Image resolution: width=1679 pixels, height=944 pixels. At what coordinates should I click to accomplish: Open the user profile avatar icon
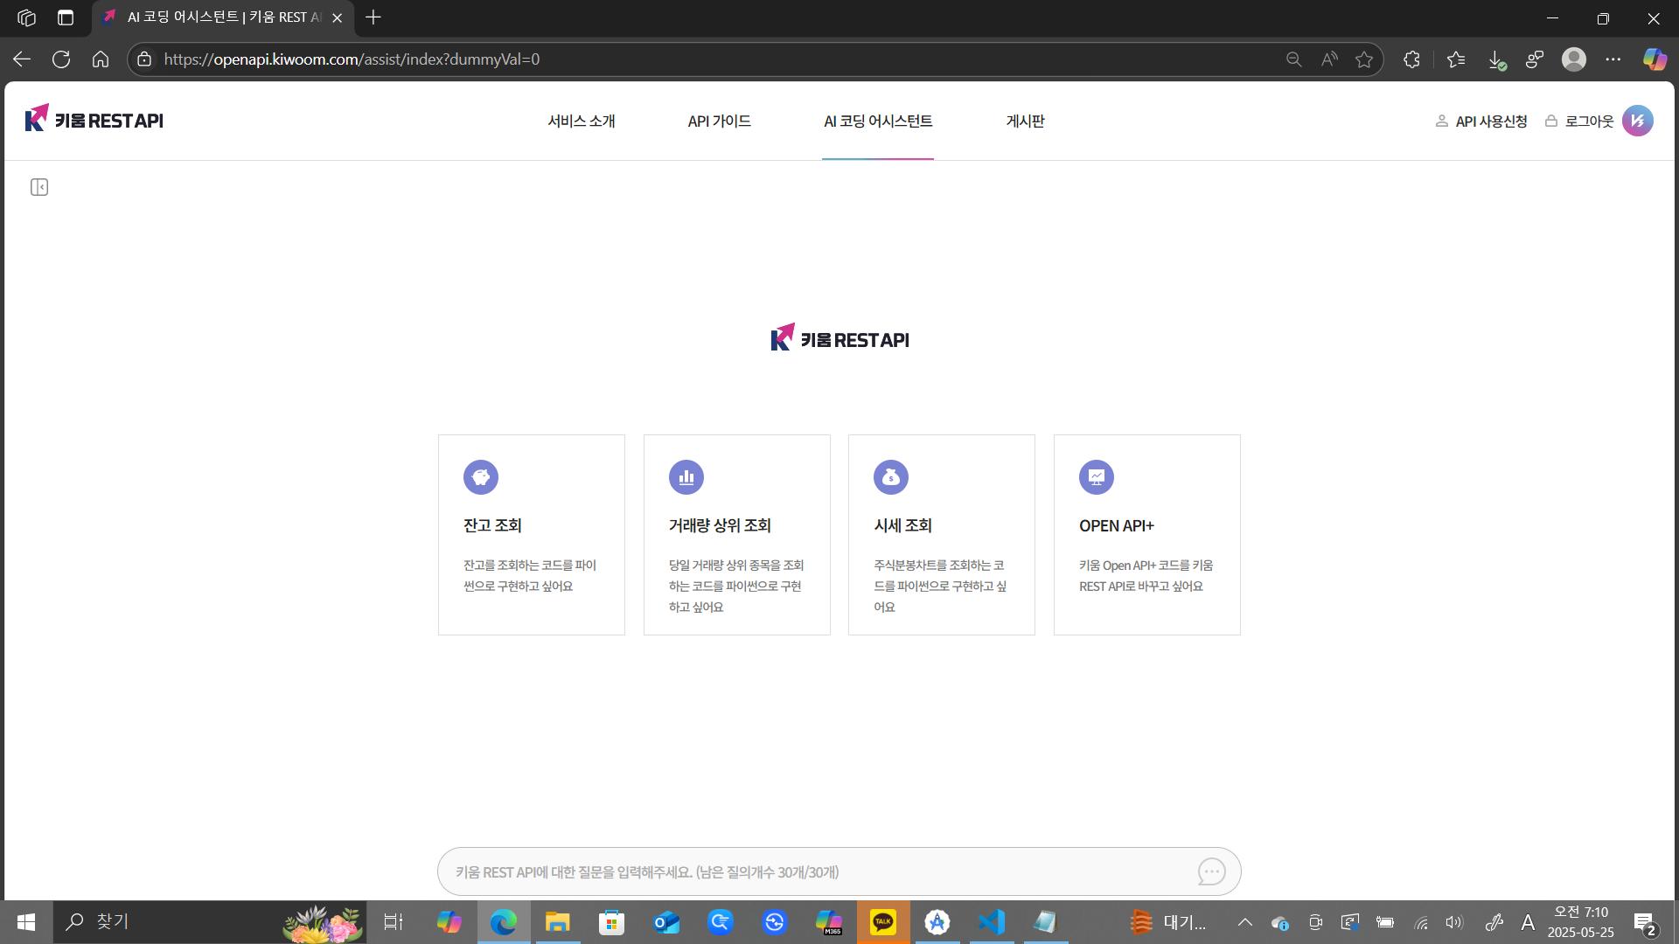tap(1637, 121)
